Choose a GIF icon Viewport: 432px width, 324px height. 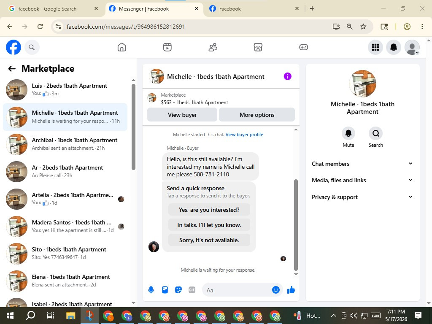(192, 290)
